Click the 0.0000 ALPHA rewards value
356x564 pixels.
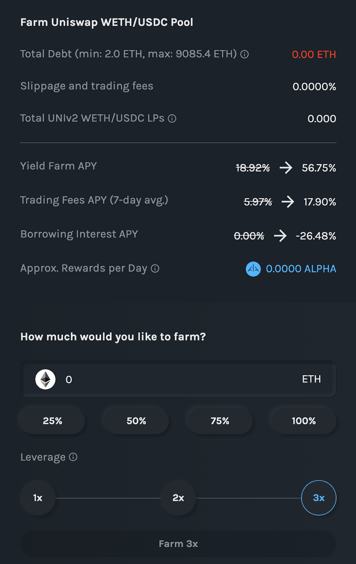[x=301, y=269]
